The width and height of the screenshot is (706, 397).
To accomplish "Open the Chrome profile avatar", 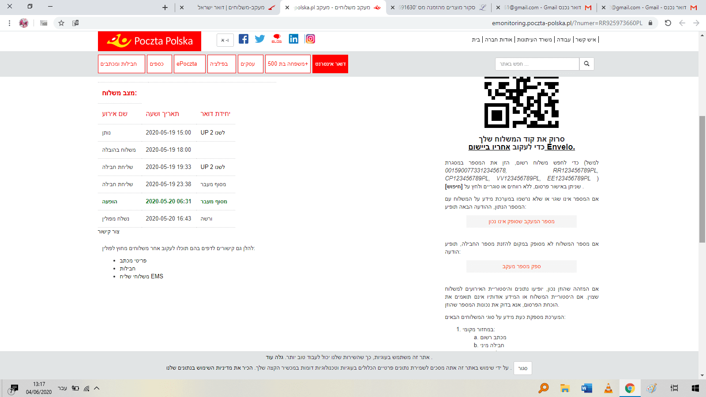I will click(x=24, y=23).
